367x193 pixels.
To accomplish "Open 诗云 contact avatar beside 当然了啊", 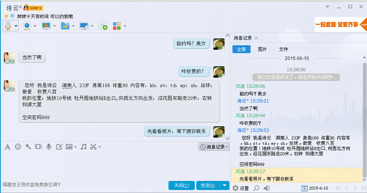I will point(9,58).
